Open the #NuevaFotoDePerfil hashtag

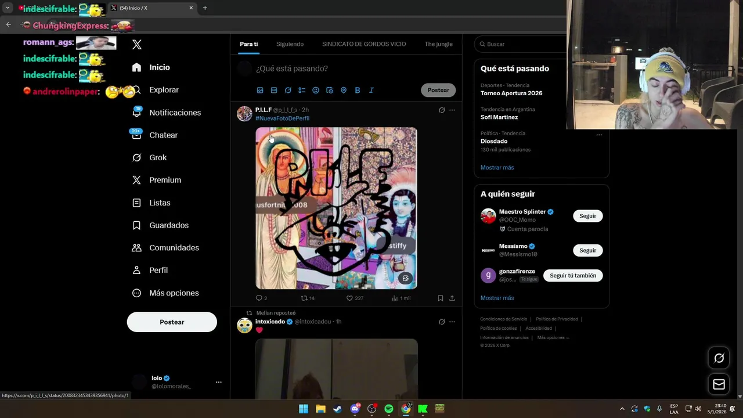[x=282, y=118]
